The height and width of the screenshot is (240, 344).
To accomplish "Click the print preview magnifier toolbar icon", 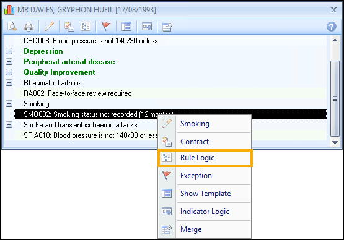I will coord(12,27).
